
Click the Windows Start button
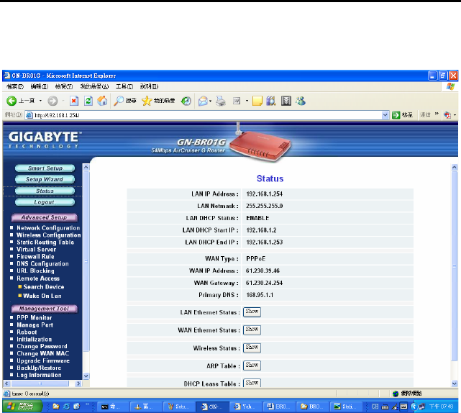point(21,407)
